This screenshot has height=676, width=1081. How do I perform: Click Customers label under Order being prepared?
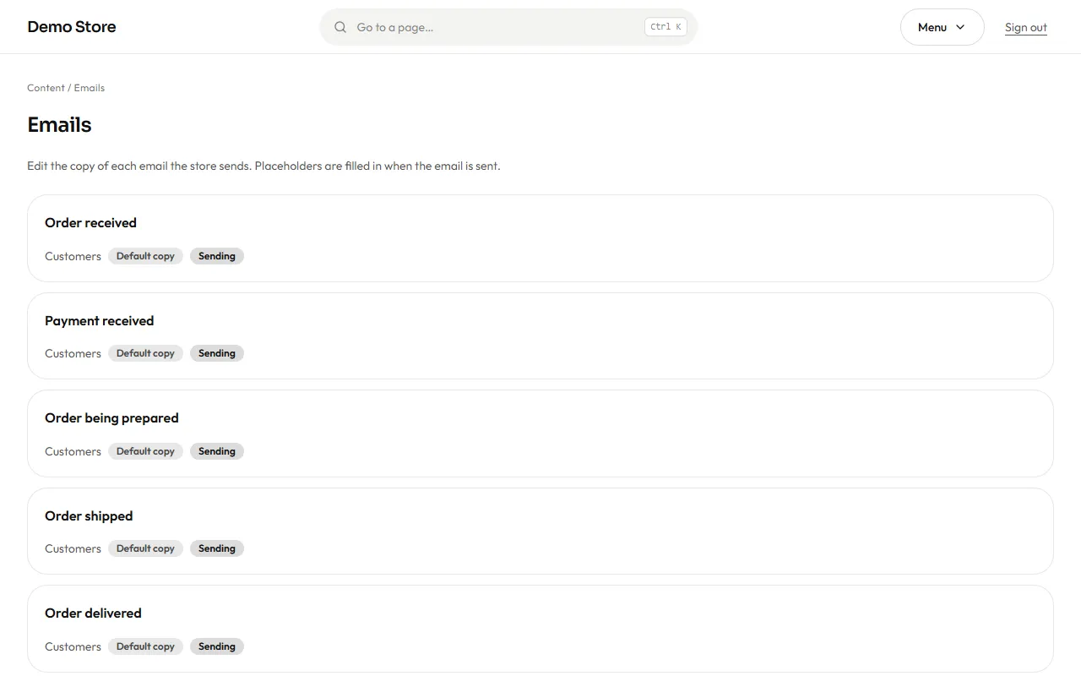point(73,451)
